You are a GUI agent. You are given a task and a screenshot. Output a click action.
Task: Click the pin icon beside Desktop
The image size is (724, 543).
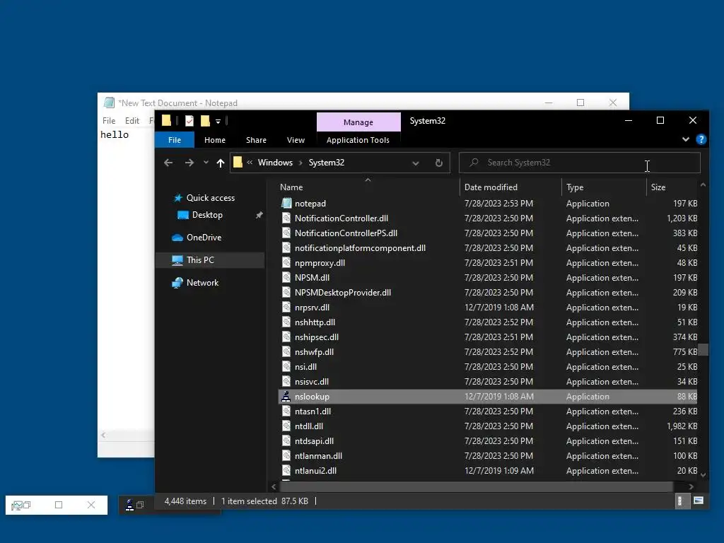coord(259,215)
